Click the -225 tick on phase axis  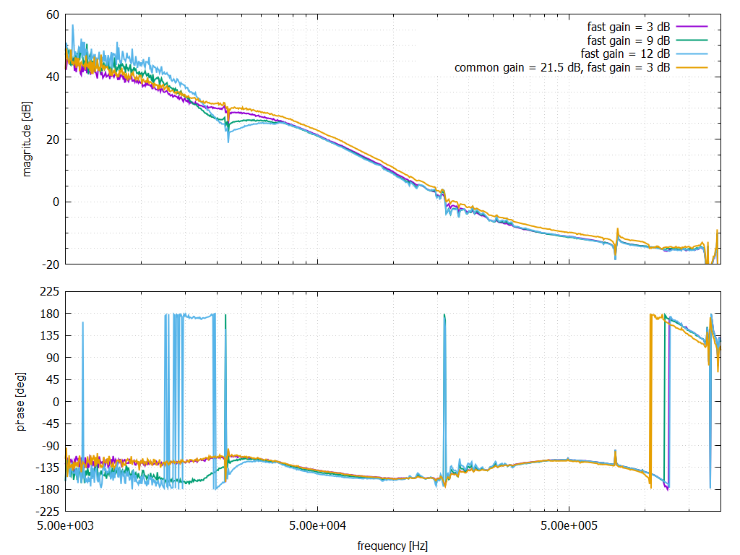pyautogui.click(x=48, y=512)
